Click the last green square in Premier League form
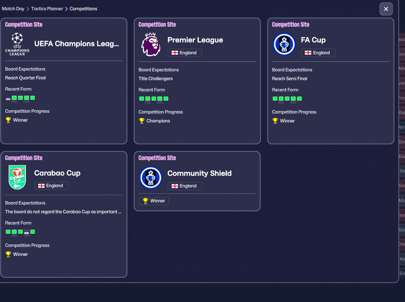This screenshot has height=302, width=405. (166, 99)
